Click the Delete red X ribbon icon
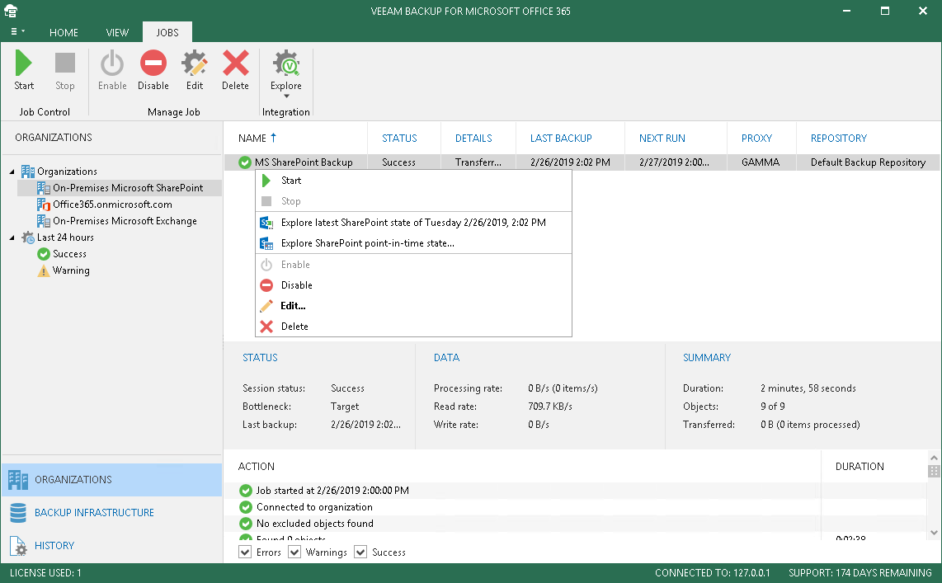The height and width of the screenshot is (583, 942). coord(236,63)
